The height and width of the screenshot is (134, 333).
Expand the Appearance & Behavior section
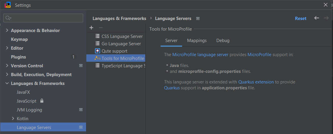(x=7, y=31)
